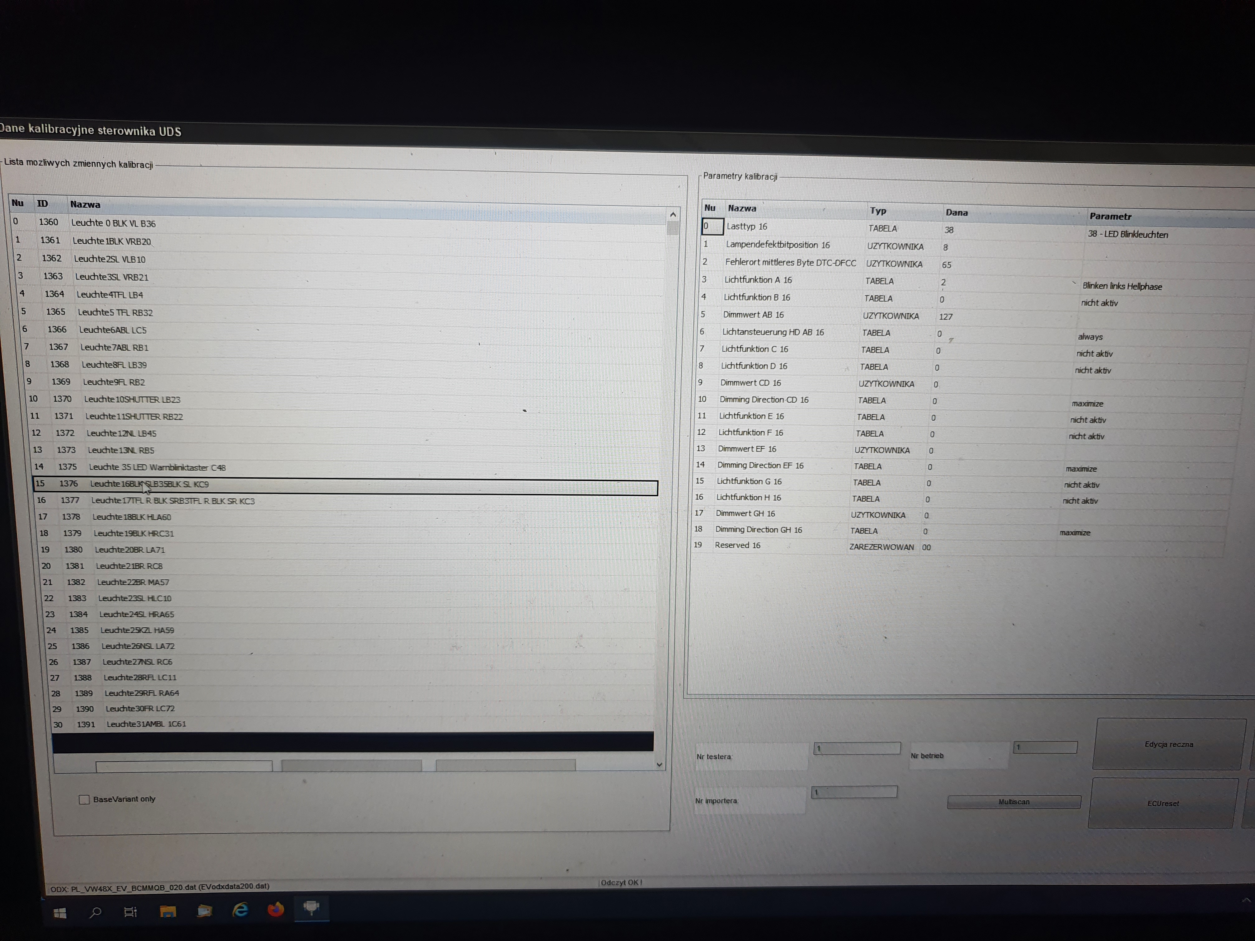
Task: Enable the BaseVariant only checkbox
Action: coord(85,800)
